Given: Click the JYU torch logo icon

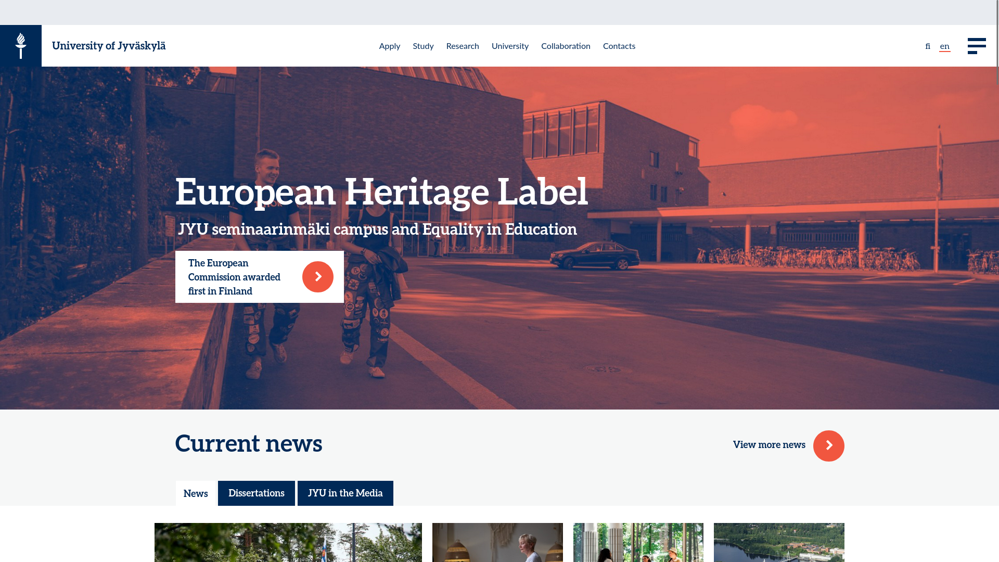Looking at the screenshot, I should 21,46.
